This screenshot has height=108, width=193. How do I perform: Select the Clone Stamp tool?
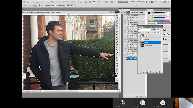coord(117,37)
